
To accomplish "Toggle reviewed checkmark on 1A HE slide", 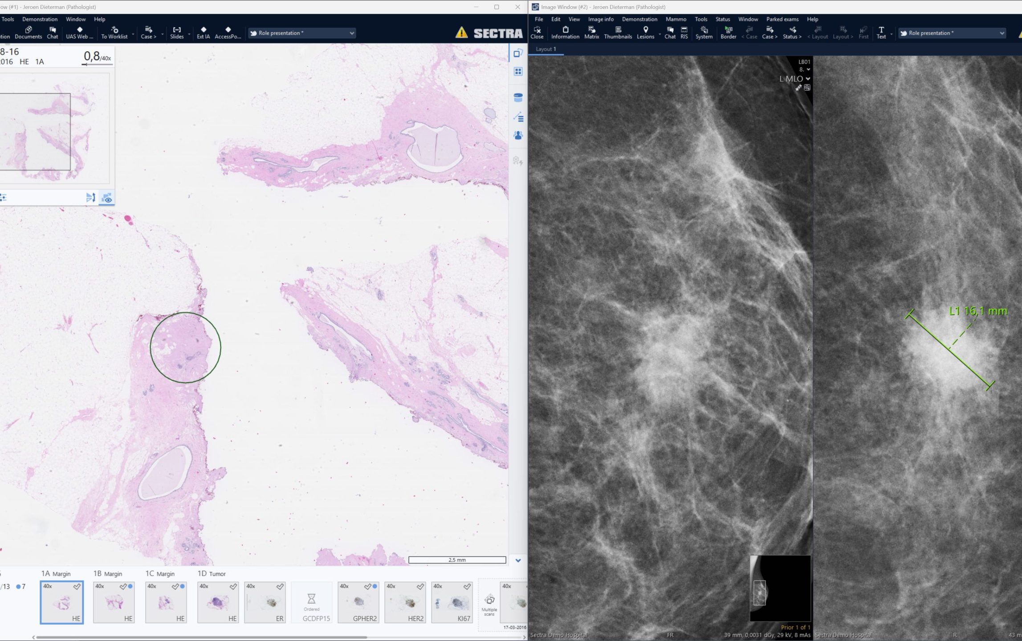I will 77,587.
